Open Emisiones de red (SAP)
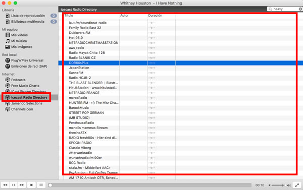Screen dimensions: 303x190 [x=29, y=67]
